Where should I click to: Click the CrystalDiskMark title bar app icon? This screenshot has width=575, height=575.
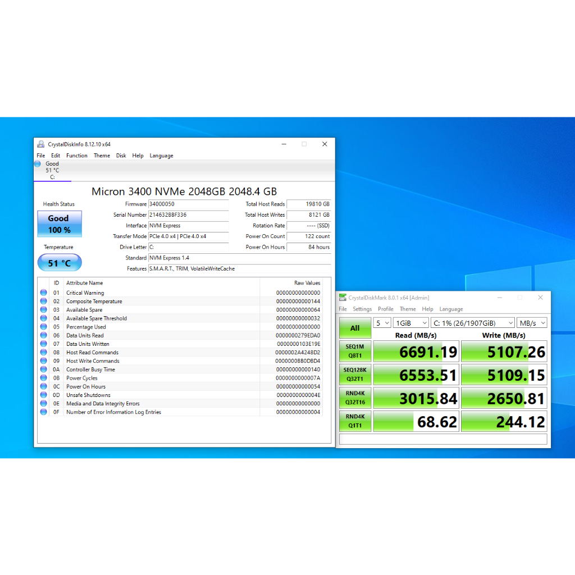(x=343, y=298)
